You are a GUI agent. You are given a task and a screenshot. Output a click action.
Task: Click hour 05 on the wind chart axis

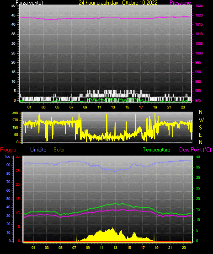57,107
